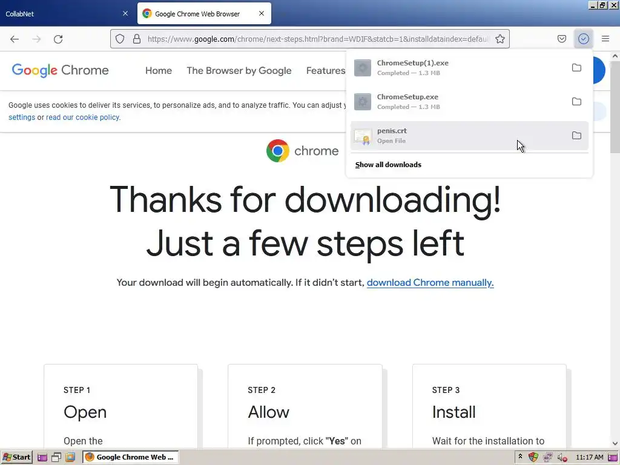Click the network tray icon
The width and height of the screenshot is (620, 465).
(x=547, y=458)
